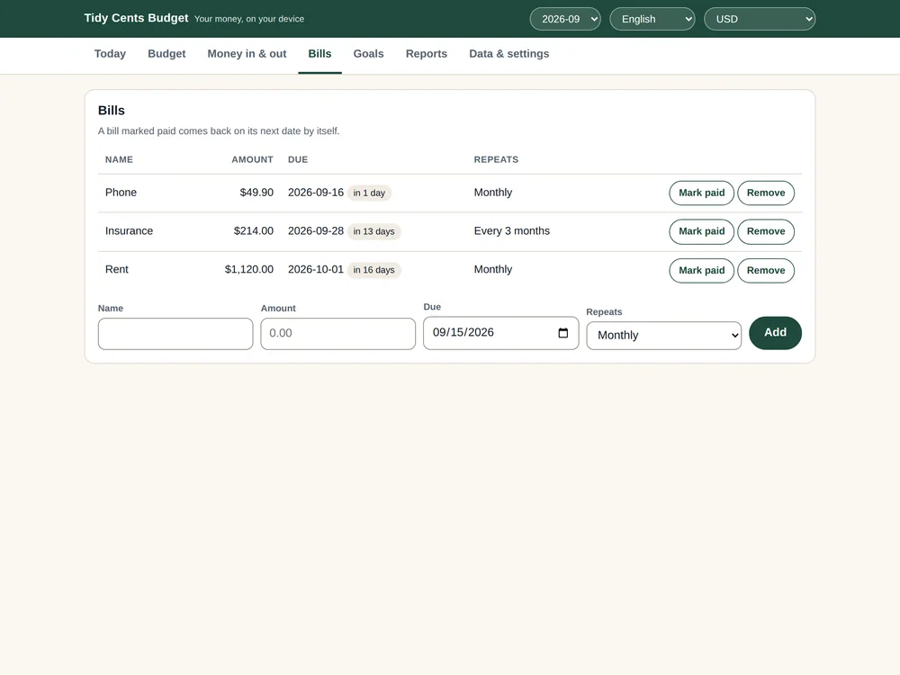Open the Reports tab
Image resolution: width=900 pixels, height=675 pixels.
coord(427,54)
